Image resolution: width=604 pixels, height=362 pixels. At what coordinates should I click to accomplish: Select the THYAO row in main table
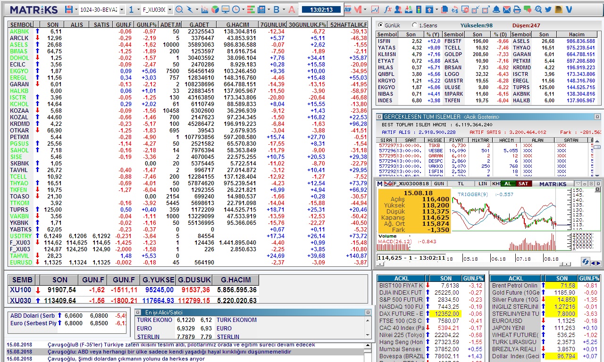[188, 183]
